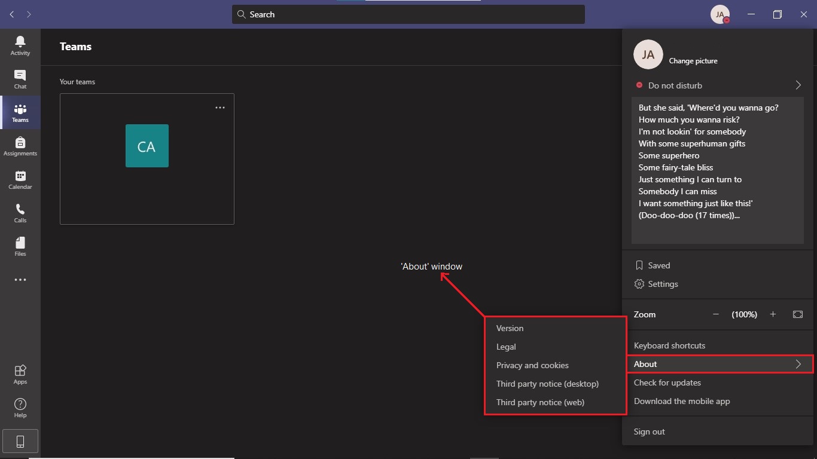This screenshot has height=459, width=817.
Task: Restore down the Teams window
Action: click(778, 14)
